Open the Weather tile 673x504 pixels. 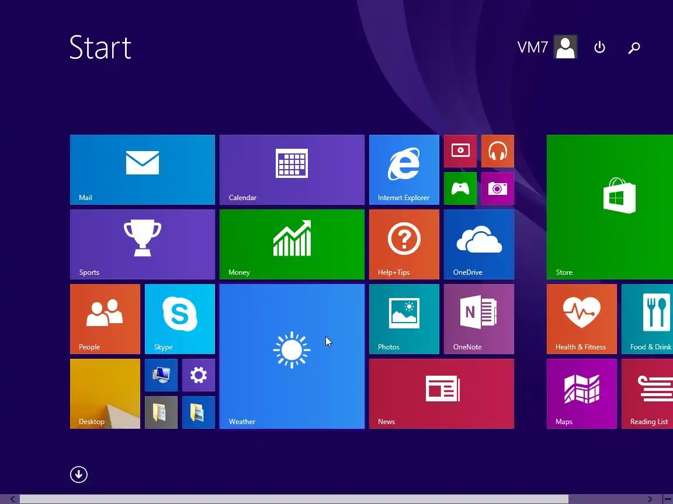click(x=292, y=356)
